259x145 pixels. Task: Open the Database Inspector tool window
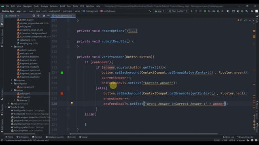[x=55, y=137]
